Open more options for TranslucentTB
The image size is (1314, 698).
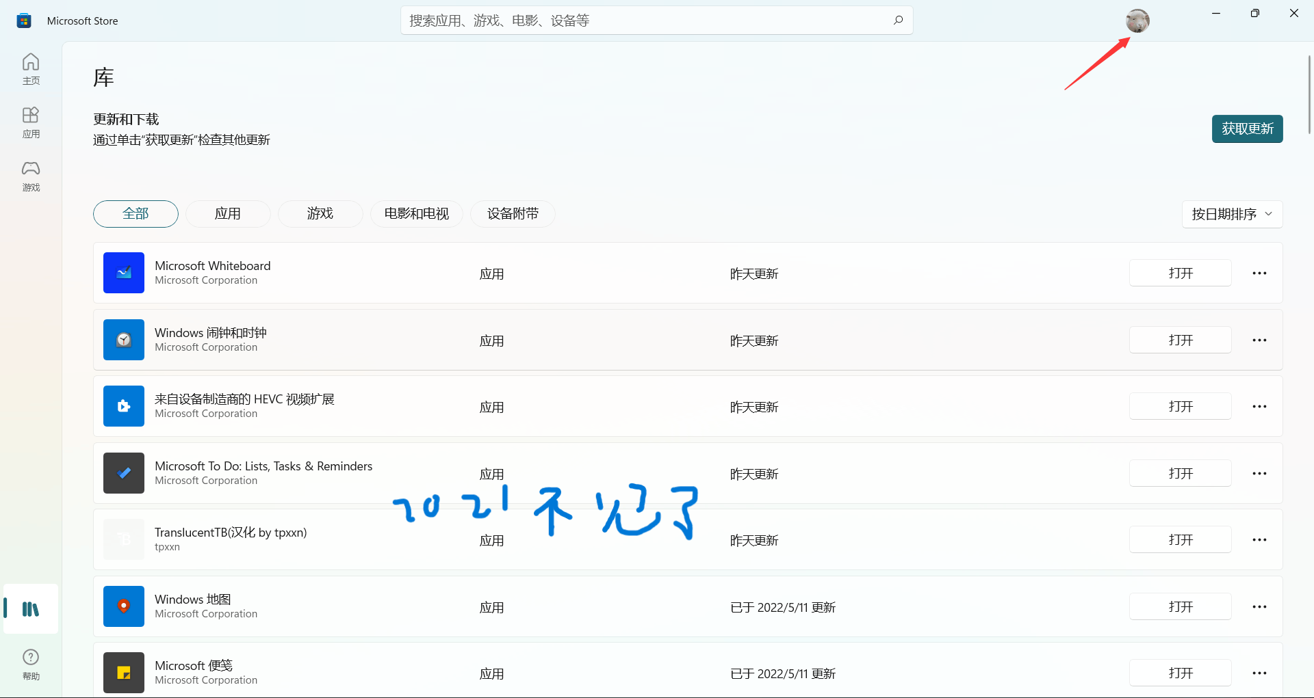click(x=1259, y=539)
